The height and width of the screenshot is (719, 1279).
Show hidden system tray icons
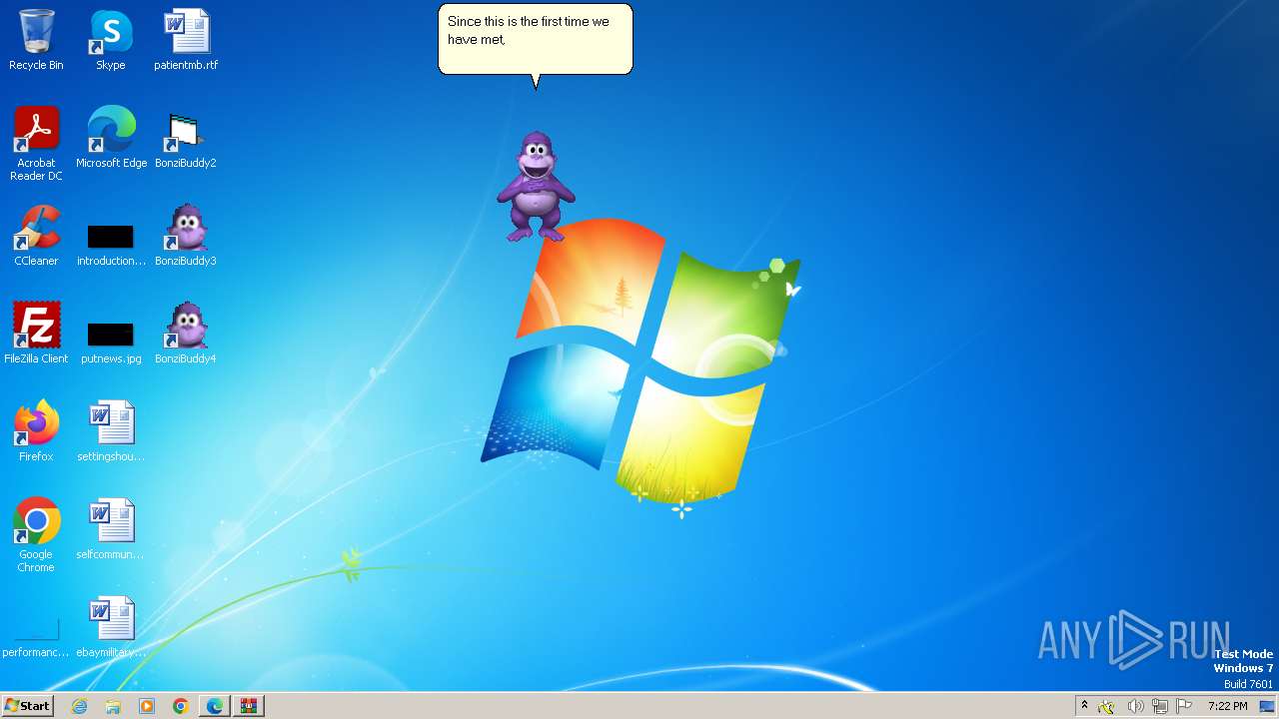point(1084,706)
